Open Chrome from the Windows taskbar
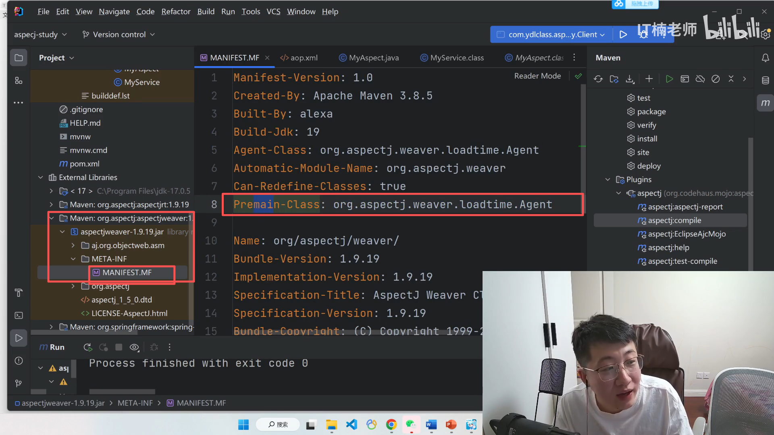 tap(391, 425)
